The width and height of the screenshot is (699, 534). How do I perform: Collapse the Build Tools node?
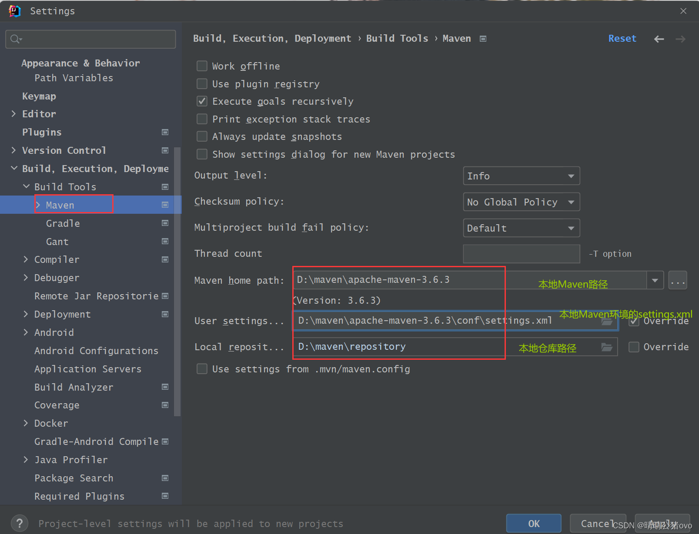point(26,186)
